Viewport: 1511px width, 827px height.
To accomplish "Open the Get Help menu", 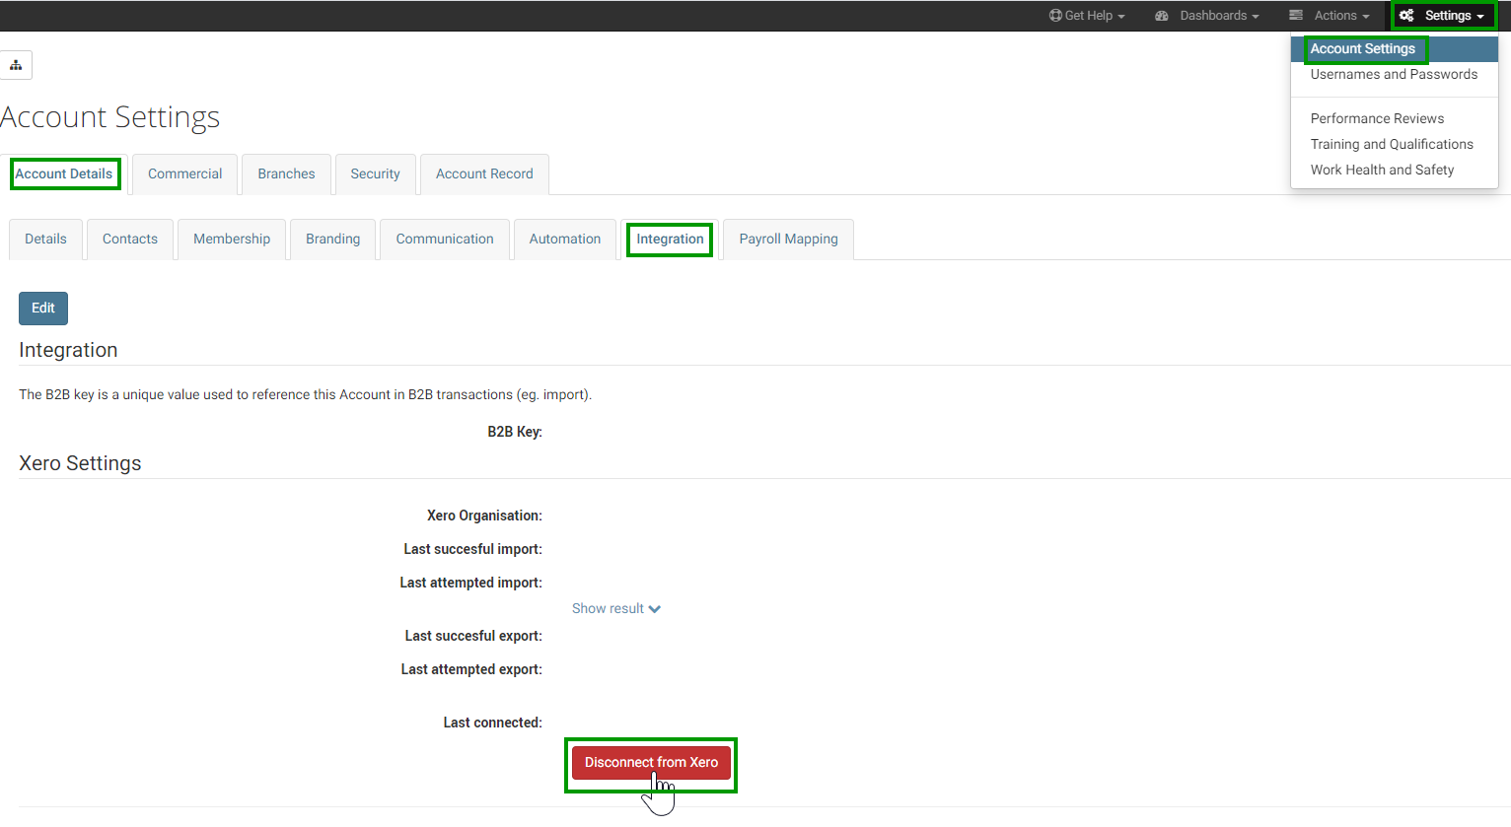I will (x=1087, y=16).
